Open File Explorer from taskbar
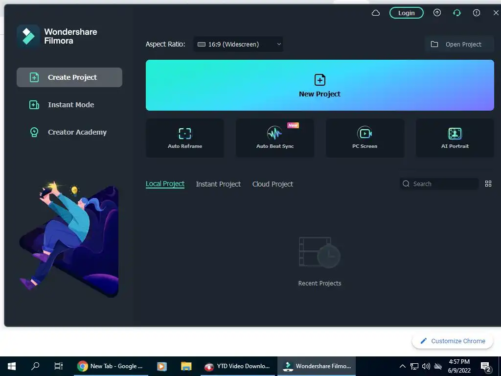501x376 pixels. [x=186, y=366]
